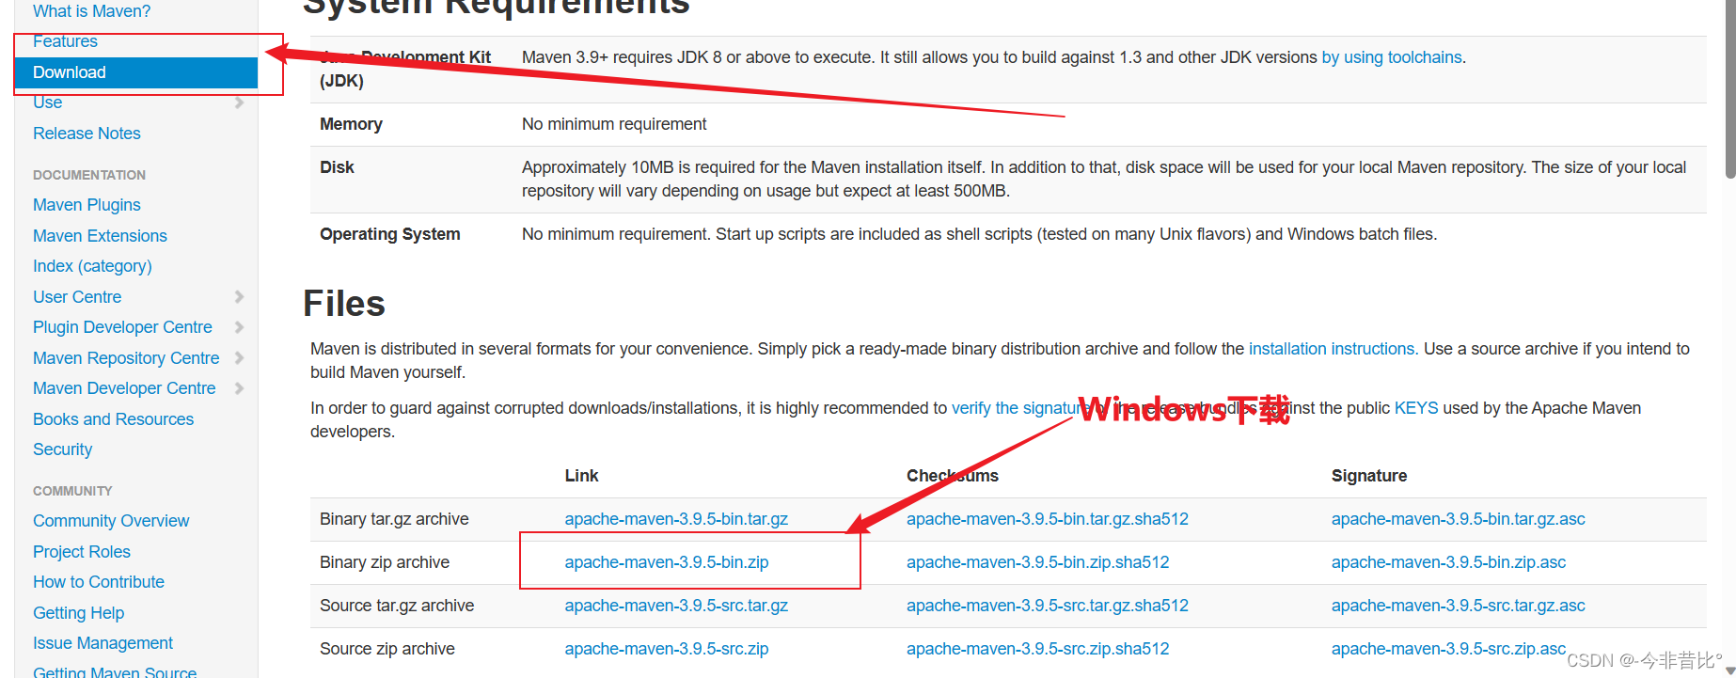Screen dimensions: 1736x678
Task: Open Release Notes in the sidebar
Action: (x=87, y=134)
